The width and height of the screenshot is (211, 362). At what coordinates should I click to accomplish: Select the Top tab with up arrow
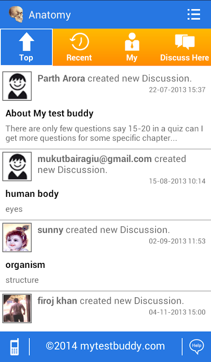click(27, 48)
